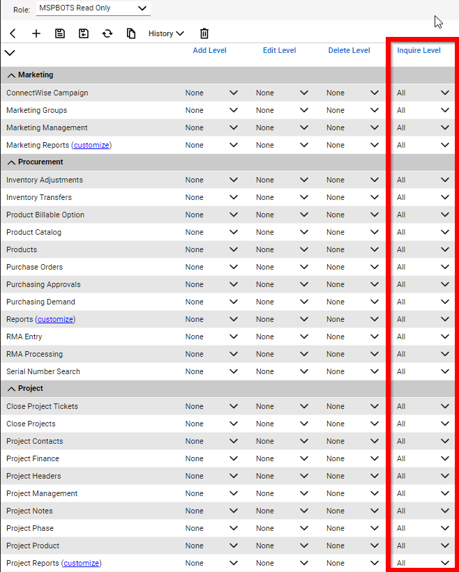Screen dimensions: 459x572
Task: Toggle the collapse-all chevron below toolbar
Action: pyautogui.click(x=10, y=52)
